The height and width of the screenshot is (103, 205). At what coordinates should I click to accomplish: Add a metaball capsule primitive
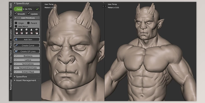pos(22,33)
